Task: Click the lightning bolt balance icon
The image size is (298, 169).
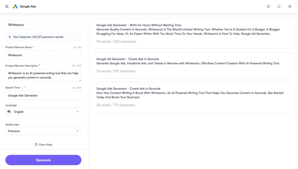Action: click(9, 37)
